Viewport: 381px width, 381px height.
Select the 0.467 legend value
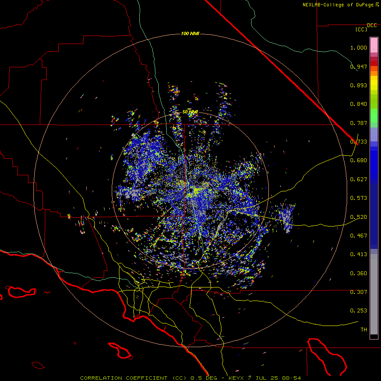[359, 236]
